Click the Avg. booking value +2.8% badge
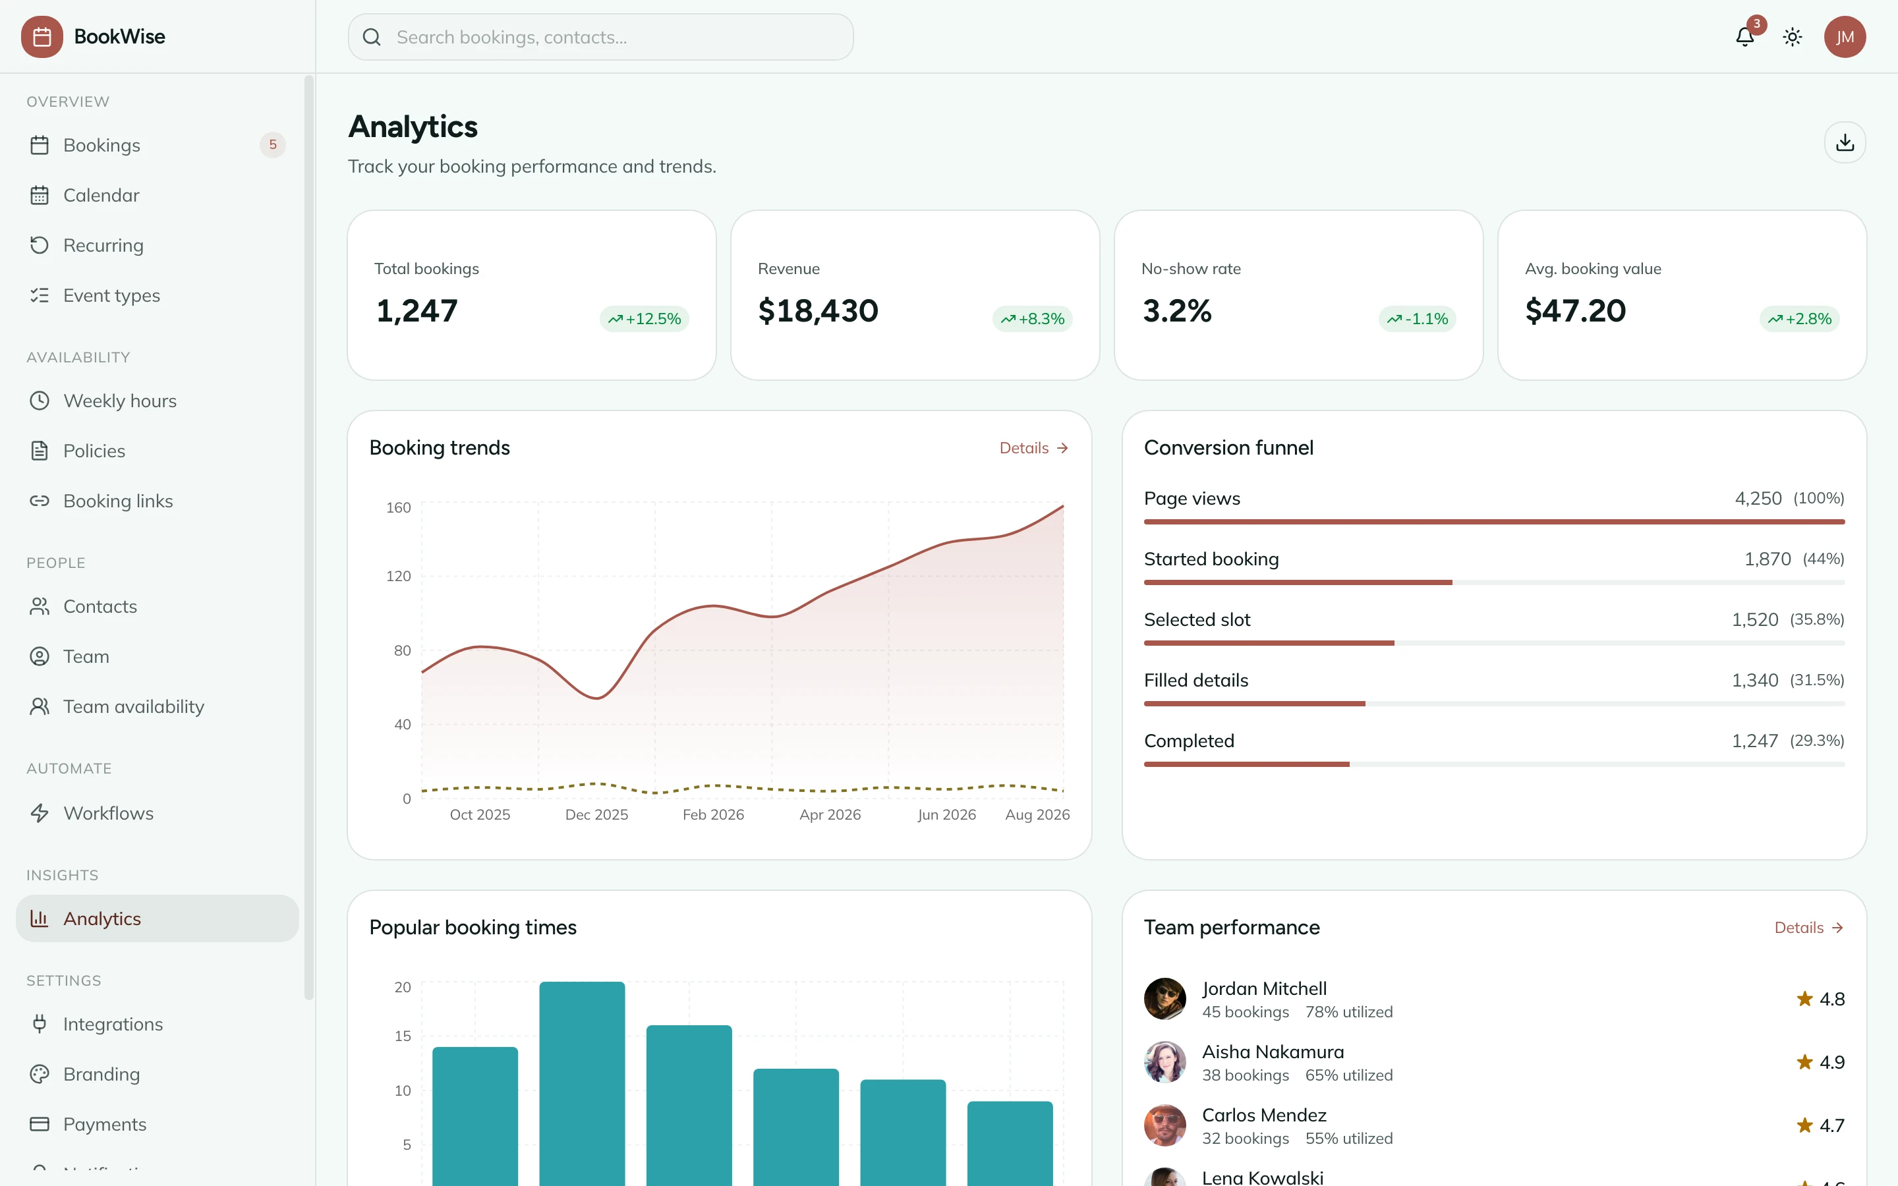 pos(1800,320)
